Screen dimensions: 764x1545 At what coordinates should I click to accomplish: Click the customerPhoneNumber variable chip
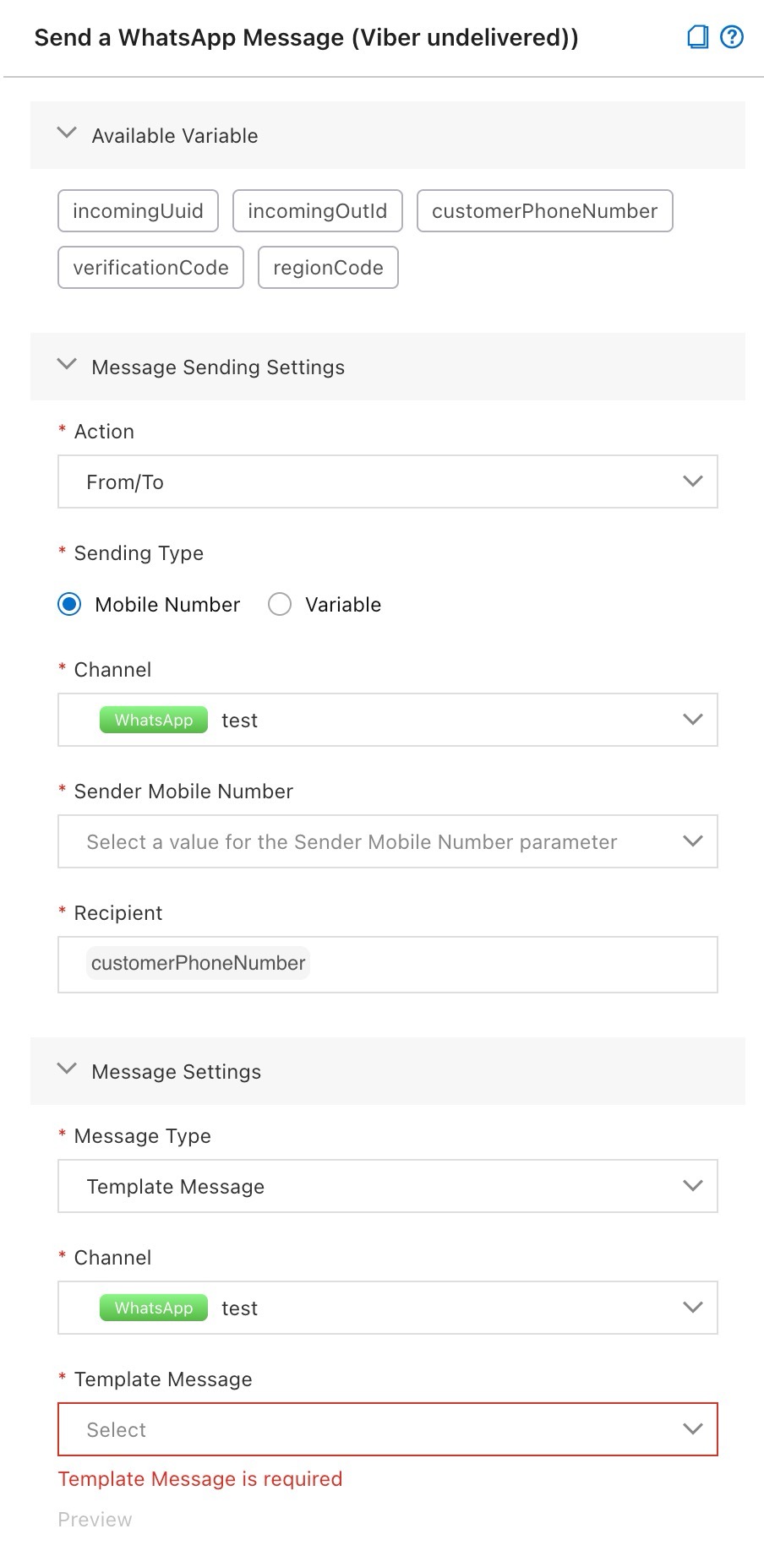click(544, 211)
